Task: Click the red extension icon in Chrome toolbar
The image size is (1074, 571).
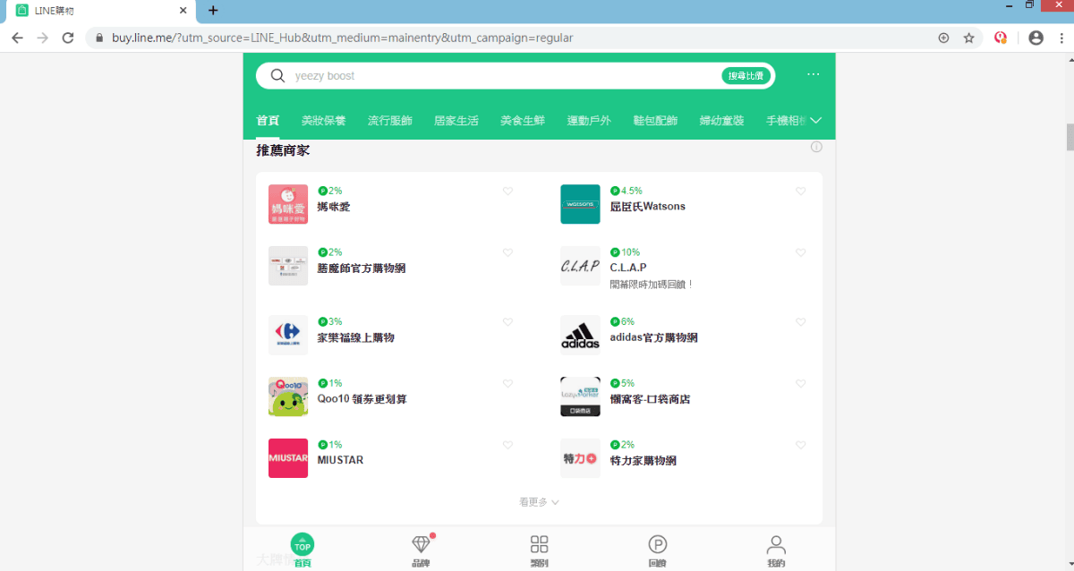Action: tap(1001, 38)
